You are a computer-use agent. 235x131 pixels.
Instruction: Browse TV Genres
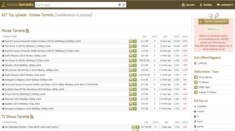coord(204,82)
